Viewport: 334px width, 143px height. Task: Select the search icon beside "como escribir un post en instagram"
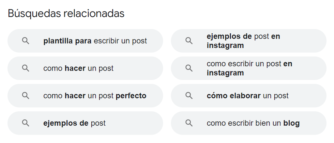click(189, 68)
